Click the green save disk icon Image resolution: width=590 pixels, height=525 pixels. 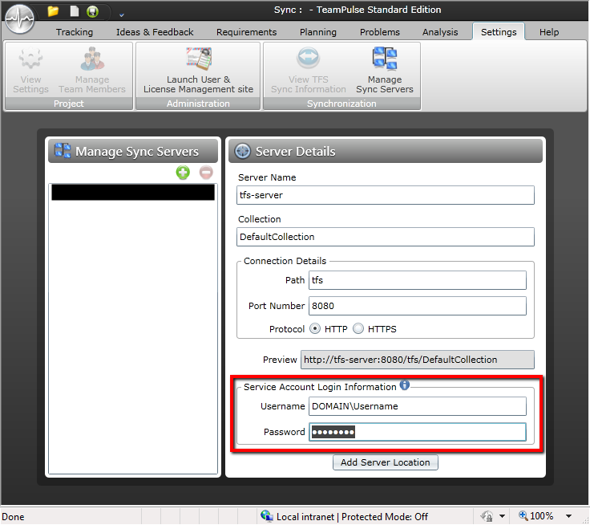click(x=92, y=12)
